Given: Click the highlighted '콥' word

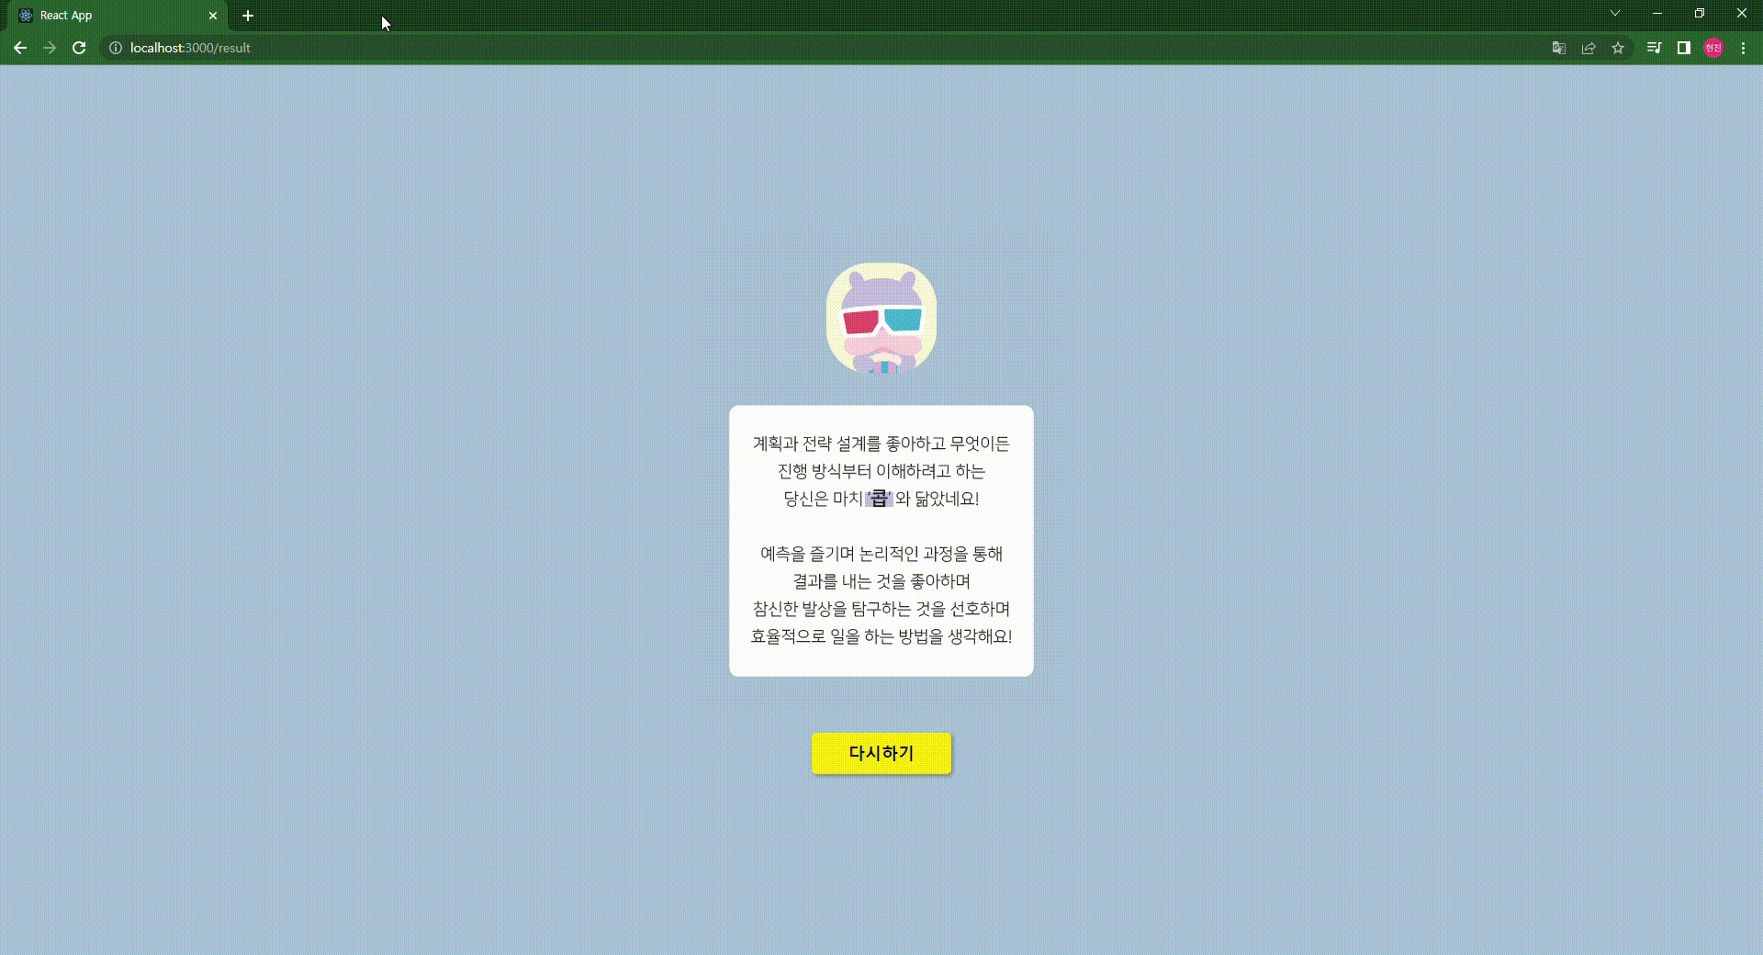Looking at the screenshot, I should [x=880, y=499].
